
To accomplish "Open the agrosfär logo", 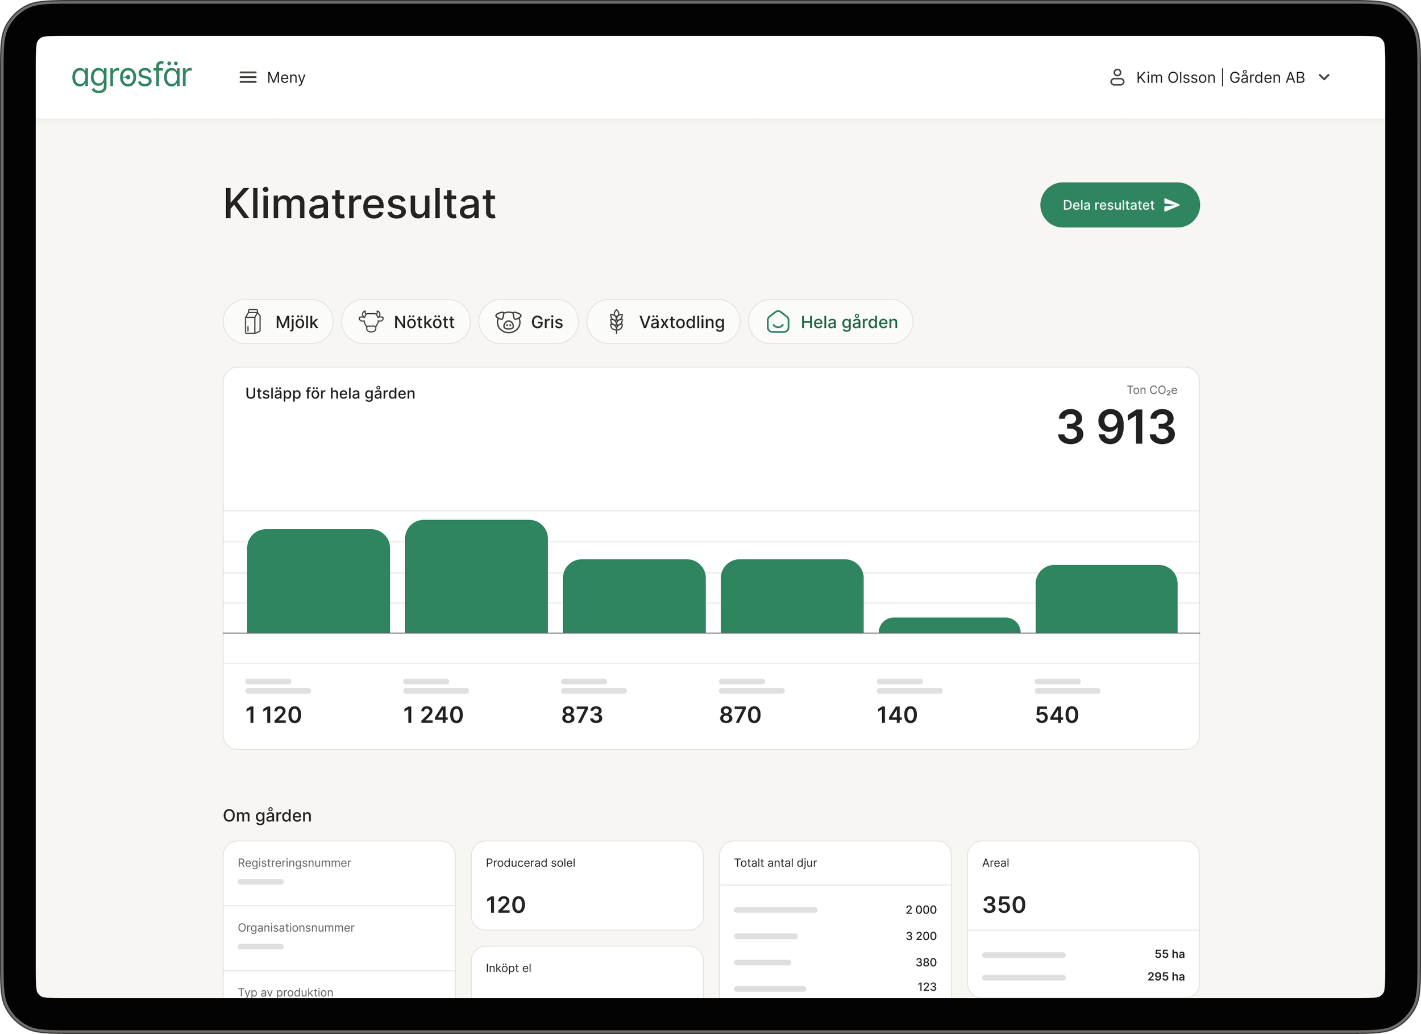I will click(131, 76).
